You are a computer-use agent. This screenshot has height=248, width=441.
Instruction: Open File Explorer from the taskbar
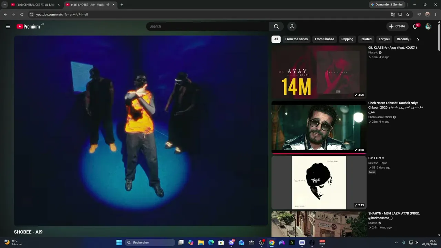(x=201, y=242)
